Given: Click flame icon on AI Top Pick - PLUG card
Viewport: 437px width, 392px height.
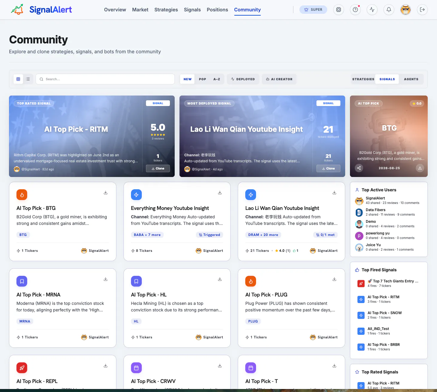Looking at the screenshot, I should [251, 281].
